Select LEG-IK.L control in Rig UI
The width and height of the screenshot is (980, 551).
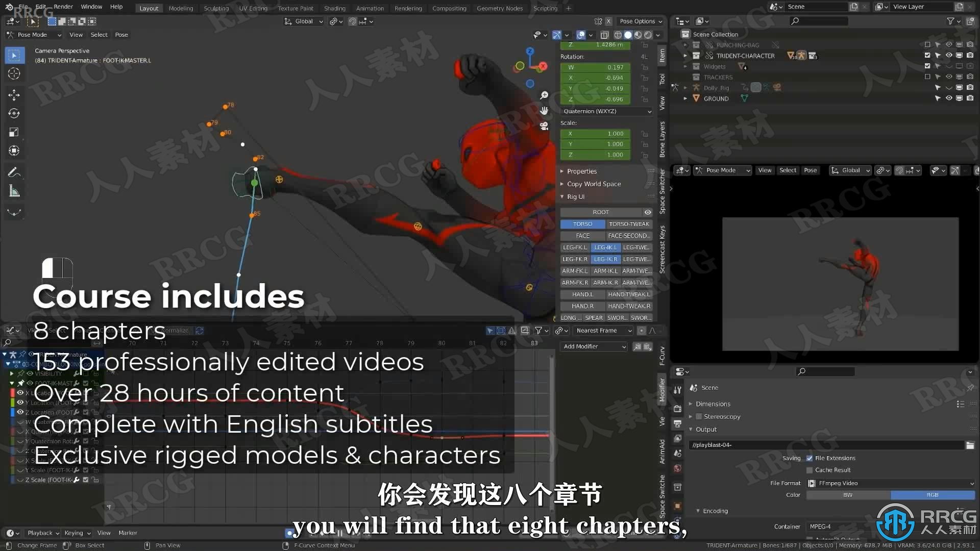605,247
